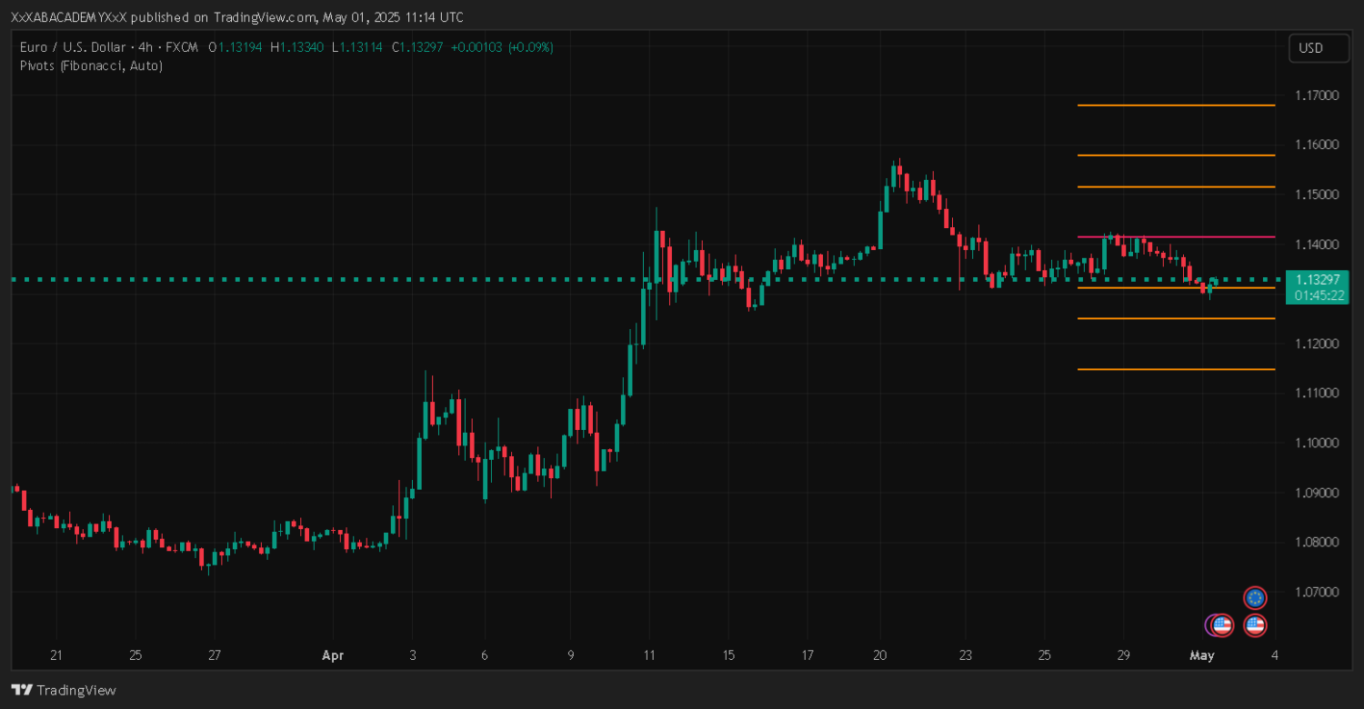The height and width of the screenshot is (709, 1364).
Task: Click the '1.08000' price axis label
Action: coord(1317,543)
